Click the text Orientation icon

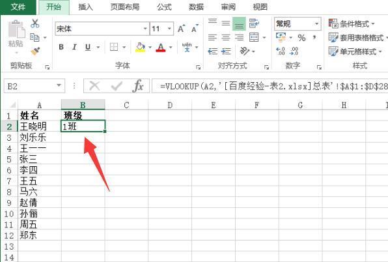(244, 51)
